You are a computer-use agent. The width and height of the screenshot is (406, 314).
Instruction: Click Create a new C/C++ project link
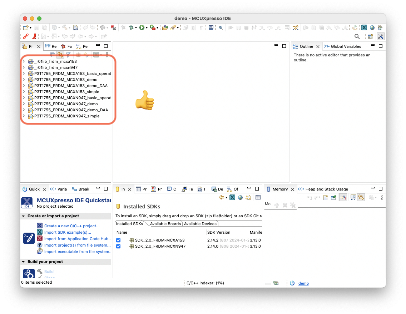pyautogui.click(x=72, y=226)
